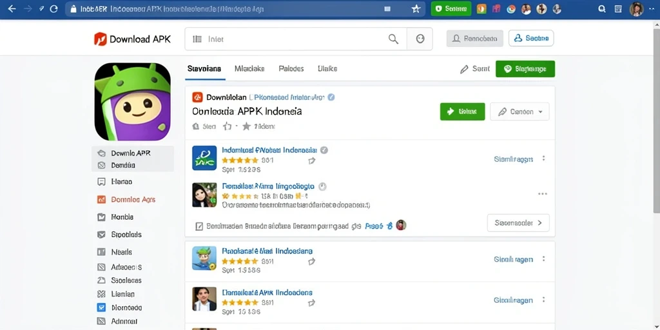Click the star rating icon under Oonleoda APPK Indoneia

click(246, 126)
